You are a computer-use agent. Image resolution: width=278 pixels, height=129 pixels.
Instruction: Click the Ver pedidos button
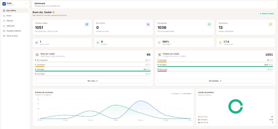pyautogui.click(x=215, y=81)
